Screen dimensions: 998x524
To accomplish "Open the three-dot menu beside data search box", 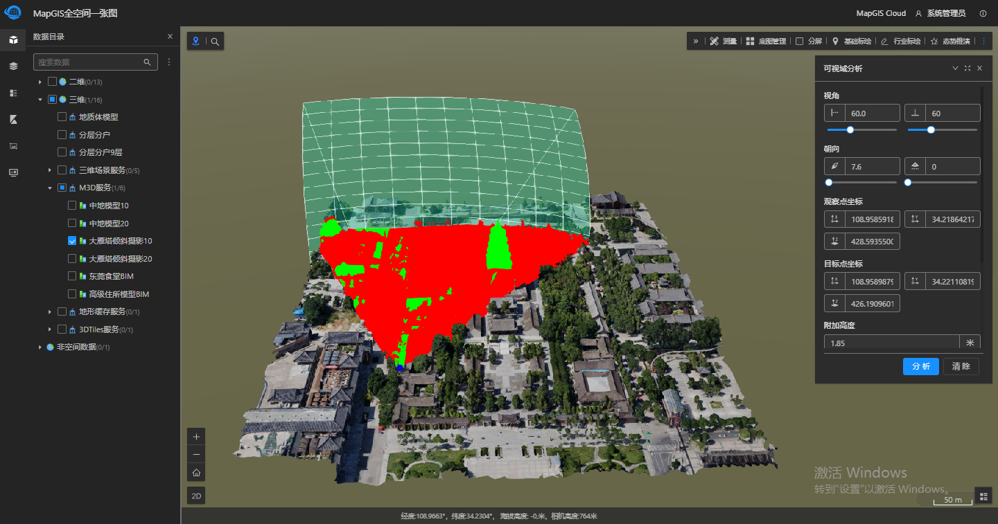I will [x=168, y=62].
